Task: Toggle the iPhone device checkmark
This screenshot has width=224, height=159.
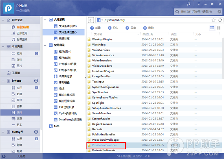Action: coord(36,81)
